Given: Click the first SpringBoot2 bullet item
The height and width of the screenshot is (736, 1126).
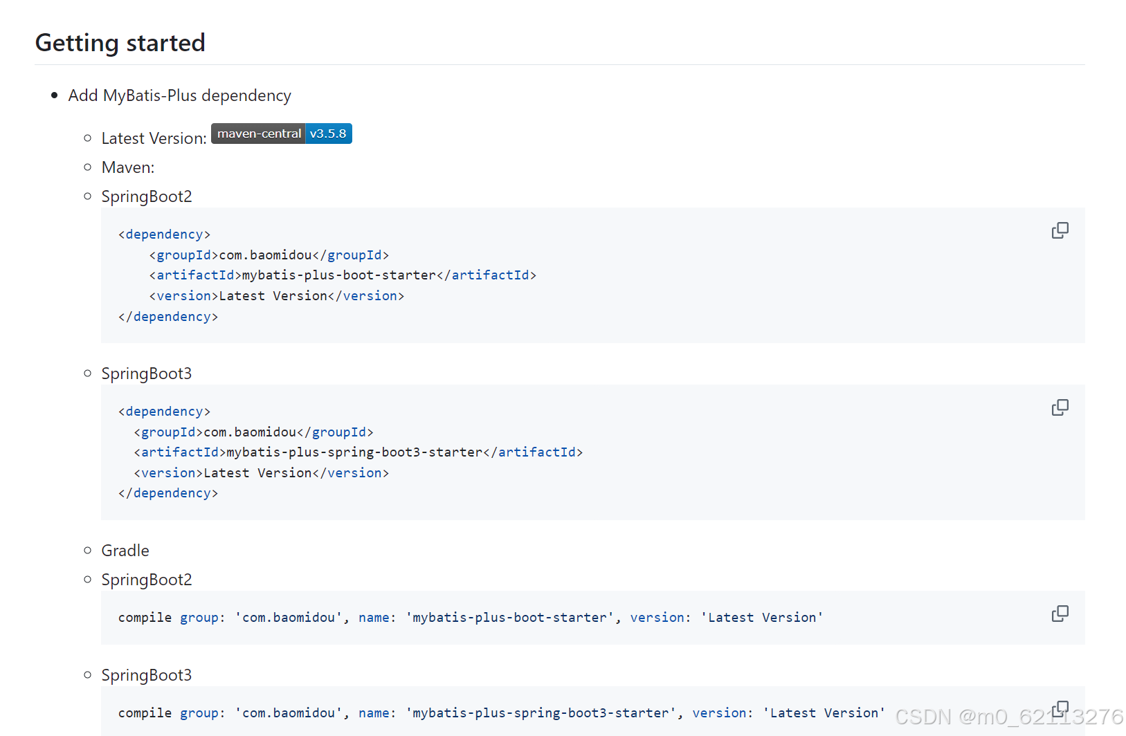Looking at the screenshot, I should pyautogui.click(x=146, y=196).
